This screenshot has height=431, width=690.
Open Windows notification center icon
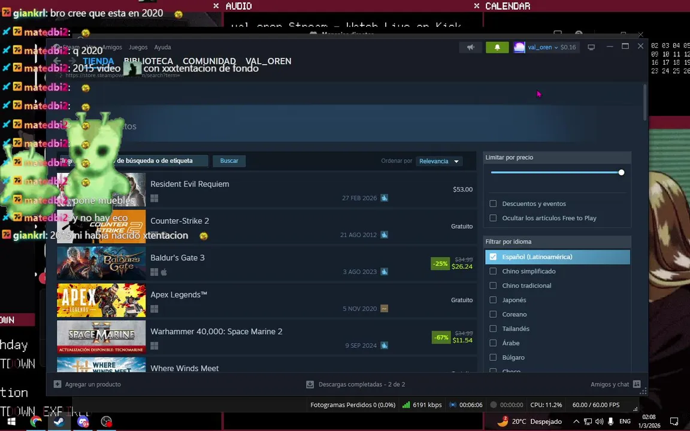pos(674,421)
